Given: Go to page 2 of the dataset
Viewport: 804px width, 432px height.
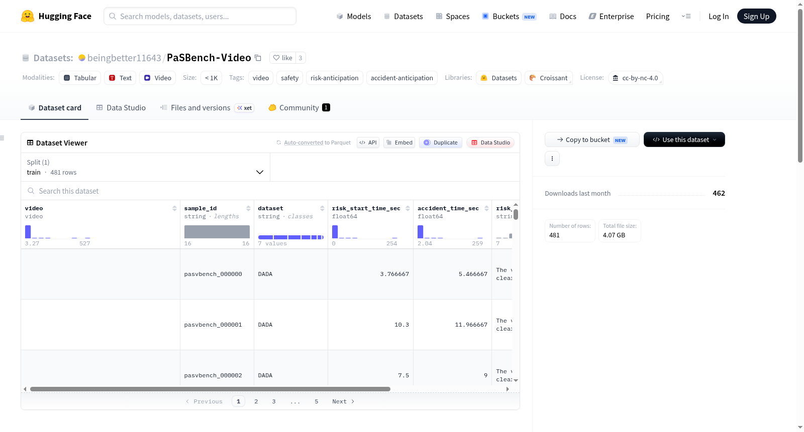Looking at the screenshot, I should (x=256, y=401).
